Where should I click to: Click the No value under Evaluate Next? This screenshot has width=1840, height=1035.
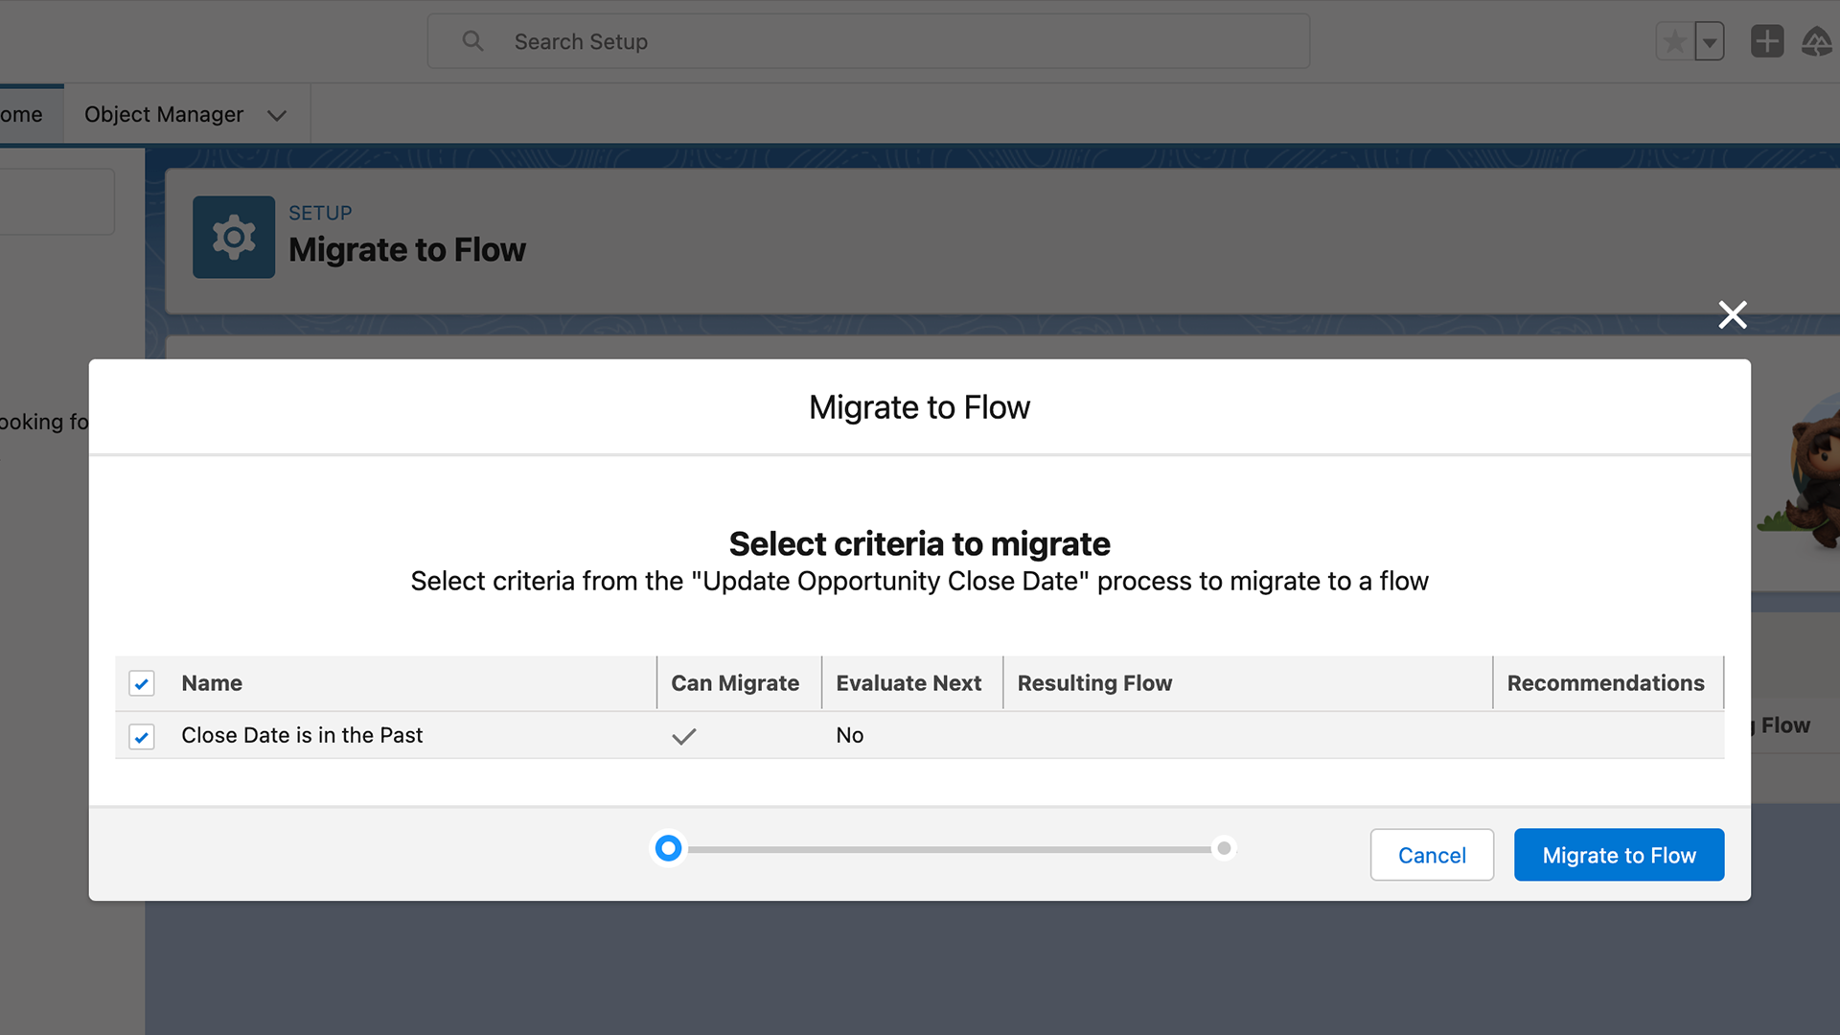pos(849,735)
